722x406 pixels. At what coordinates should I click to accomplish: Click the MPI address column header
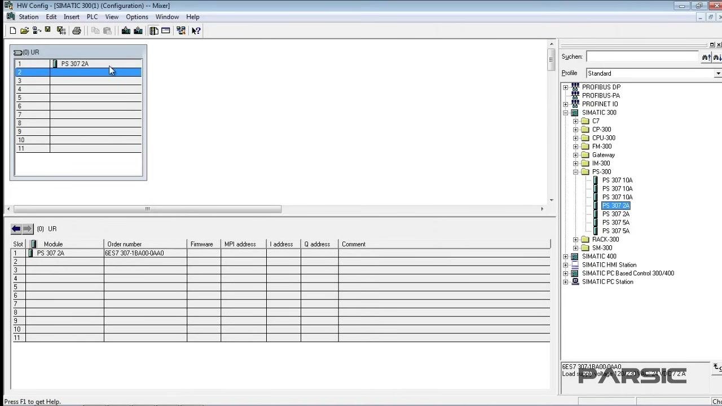[243, 244]
